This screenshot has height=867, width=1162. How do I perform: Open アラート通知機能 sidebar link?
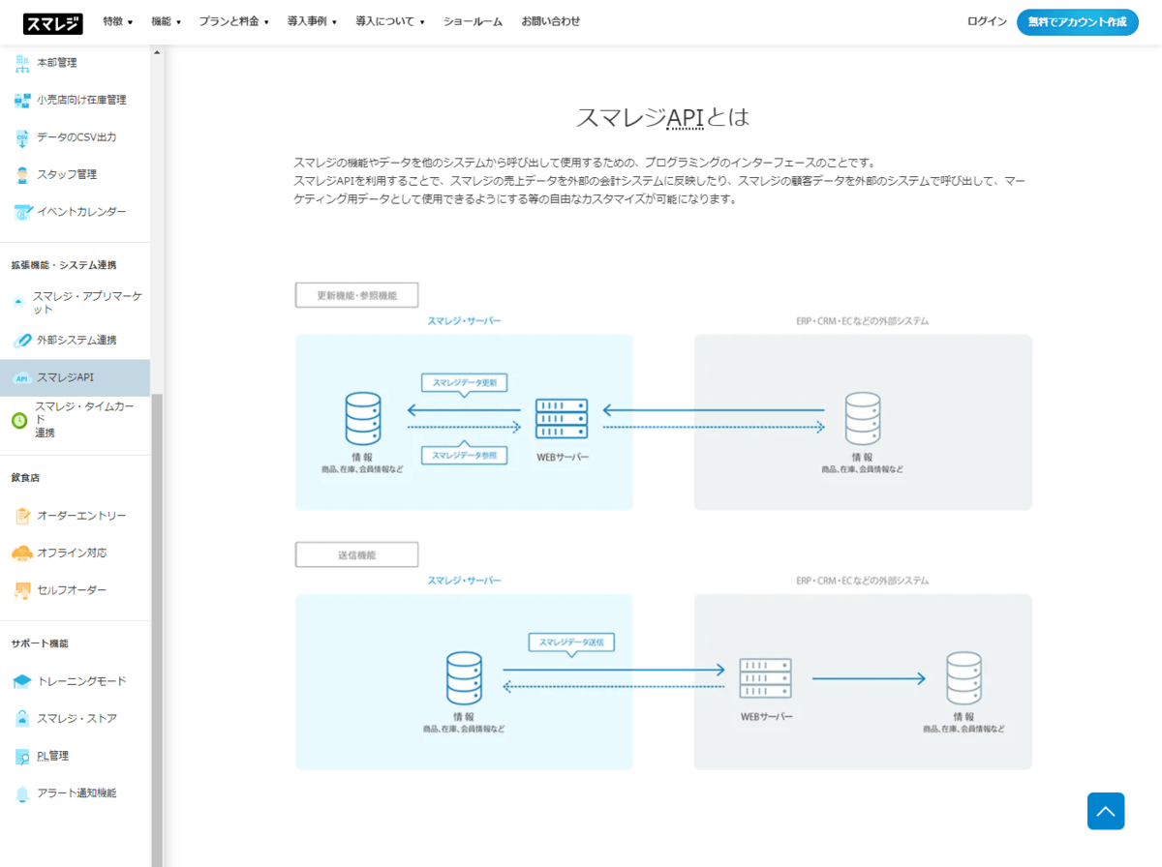coord(75,793)
